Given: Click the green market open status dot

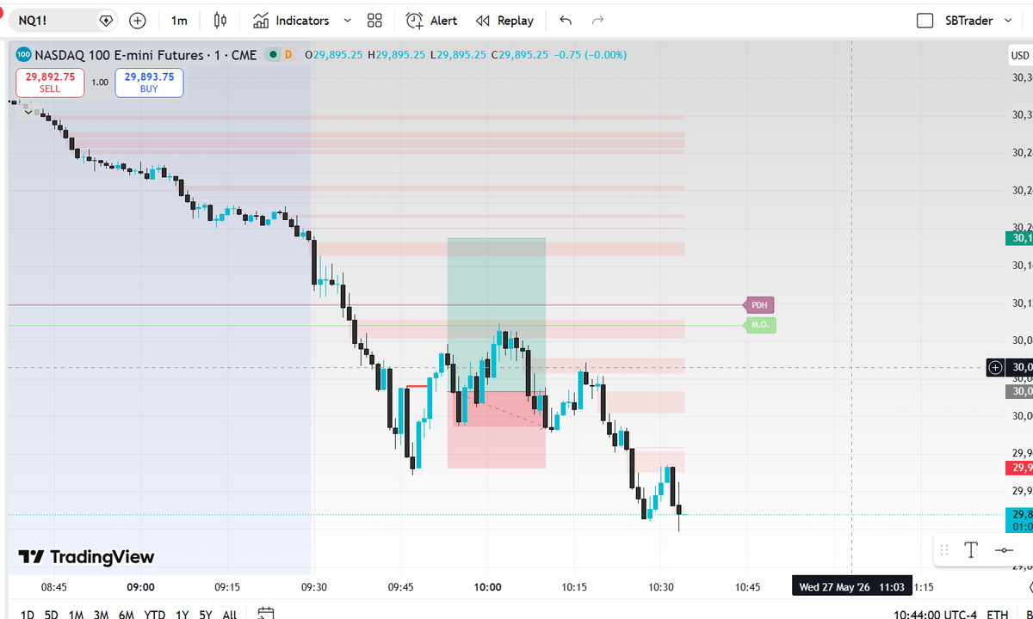Looking at the screenshot, I should 273,54.
